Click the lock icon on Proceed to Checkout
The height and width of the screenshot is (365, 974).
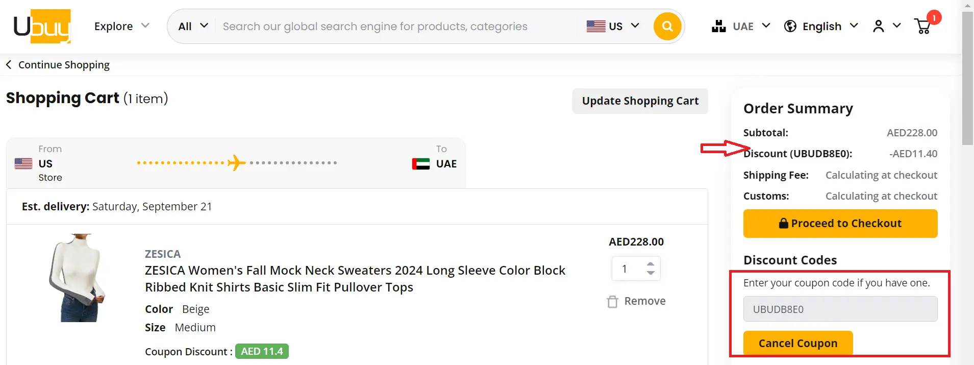click(782, 223)
